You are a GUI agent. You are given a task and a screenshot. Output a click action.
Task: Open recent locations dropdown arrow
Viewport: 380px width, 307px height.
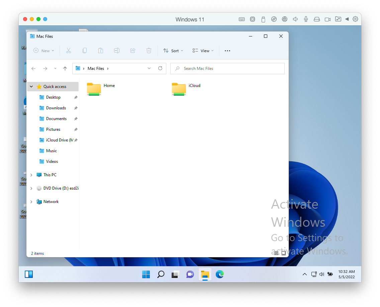coord(55,69)
